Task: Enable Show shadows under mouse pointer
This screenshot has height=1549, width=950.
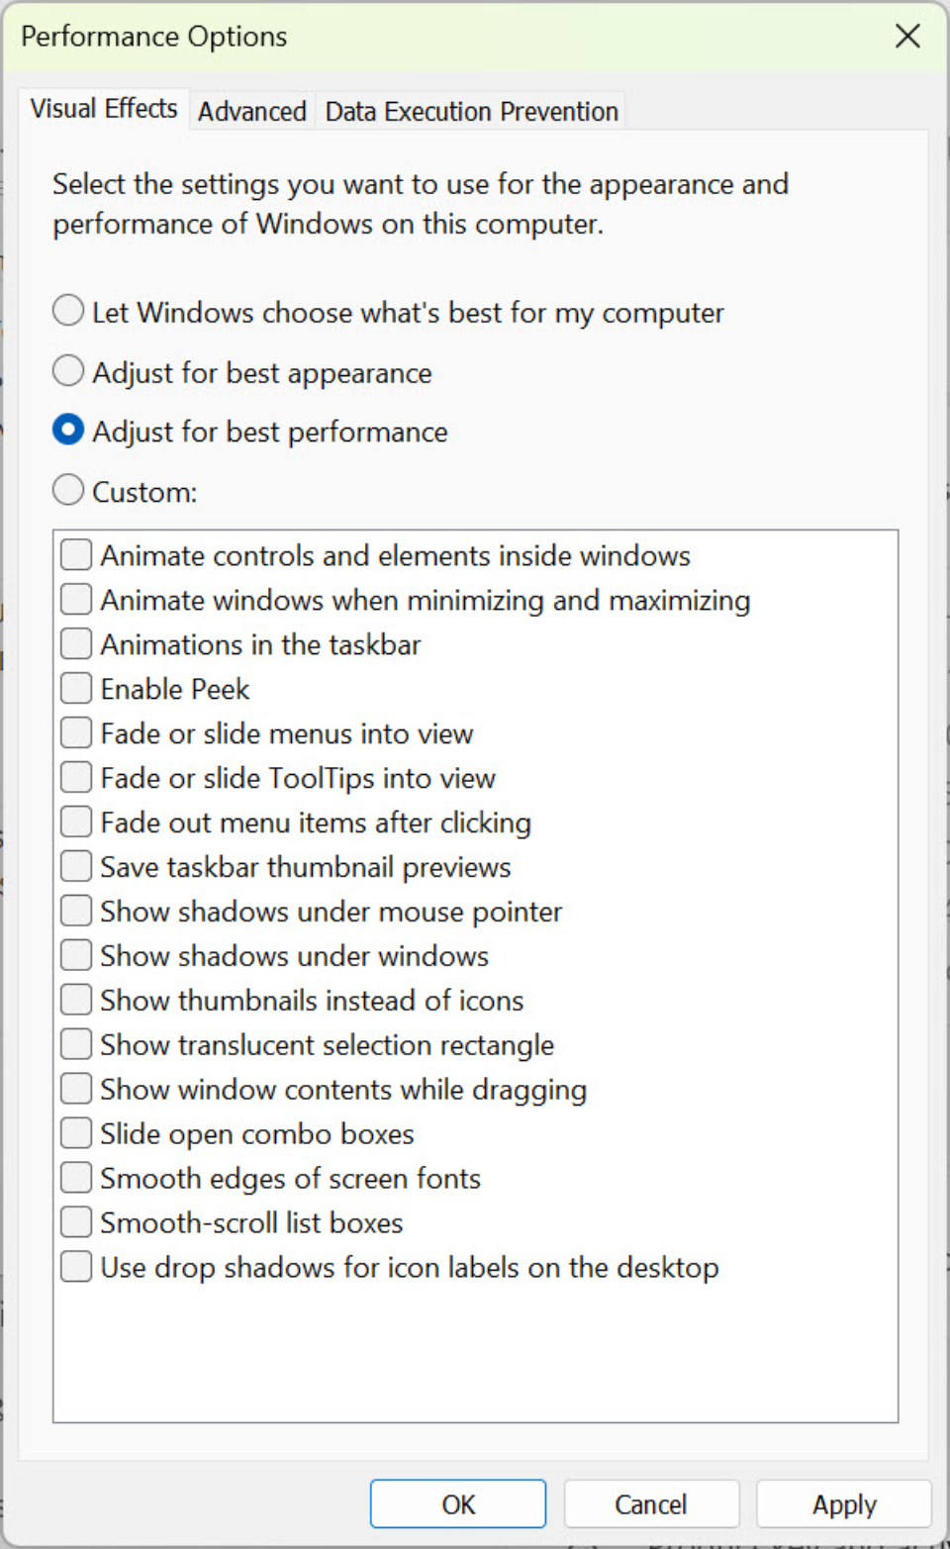Action: 75,911
